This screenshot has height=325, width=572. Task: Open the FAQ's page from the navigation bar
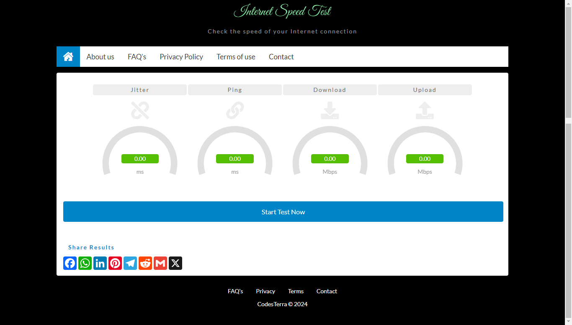(137, 56)
